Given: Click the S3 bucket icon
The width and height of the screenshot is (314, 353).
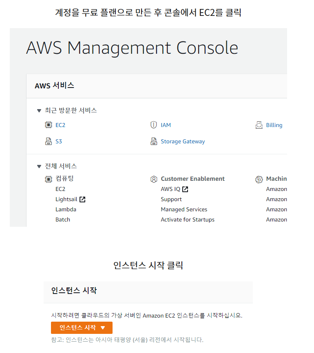Looking at the screenshot, I should point(49,141).
